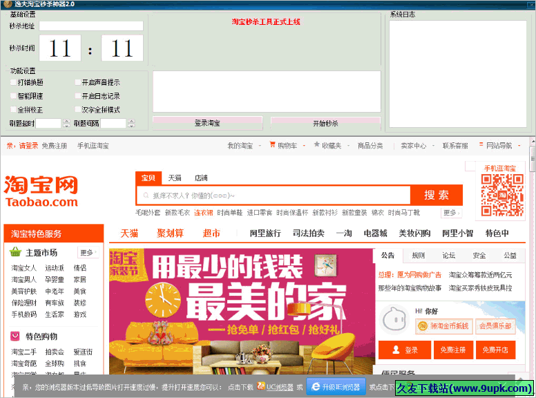This screenshot has width=536, height=398.
Task: Click the 领淘金币抵钱 button
Action: pos(444,326)
